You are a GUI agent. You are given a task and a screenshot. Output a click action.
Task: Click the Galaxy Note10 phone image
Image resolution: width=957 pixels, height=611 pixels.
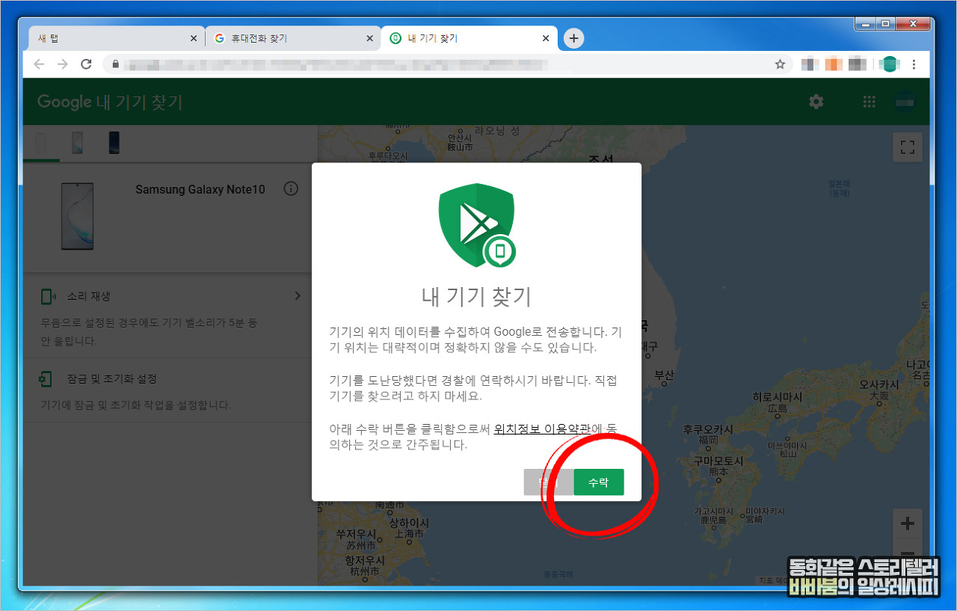77,216
